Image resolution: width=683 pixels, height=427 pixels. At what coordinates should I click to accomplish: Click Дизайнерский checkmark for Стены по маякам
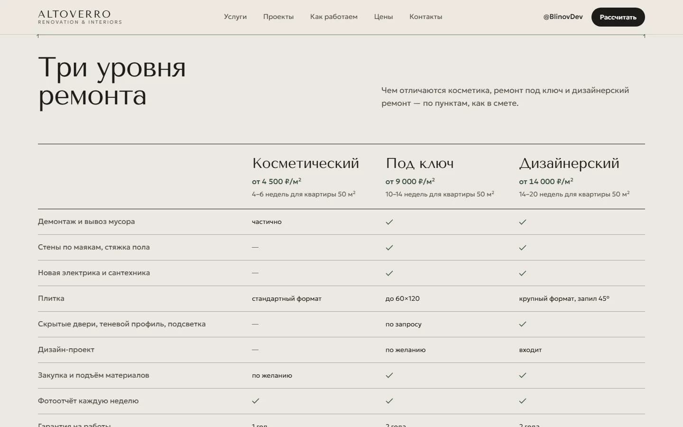coord(523,248)
